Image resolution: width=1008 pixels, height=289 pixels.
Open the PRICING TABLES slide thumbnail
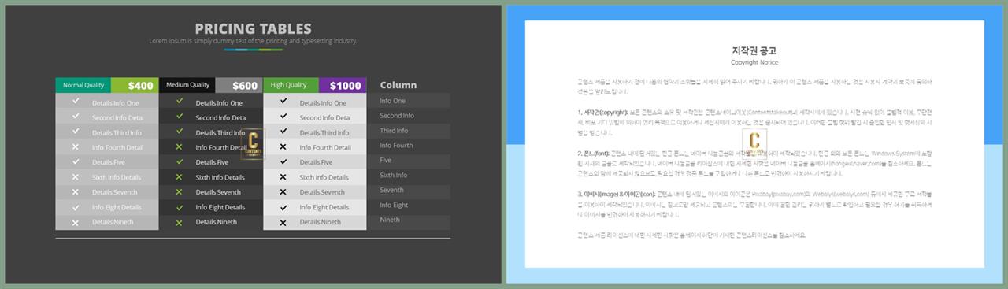coord(253,144)
